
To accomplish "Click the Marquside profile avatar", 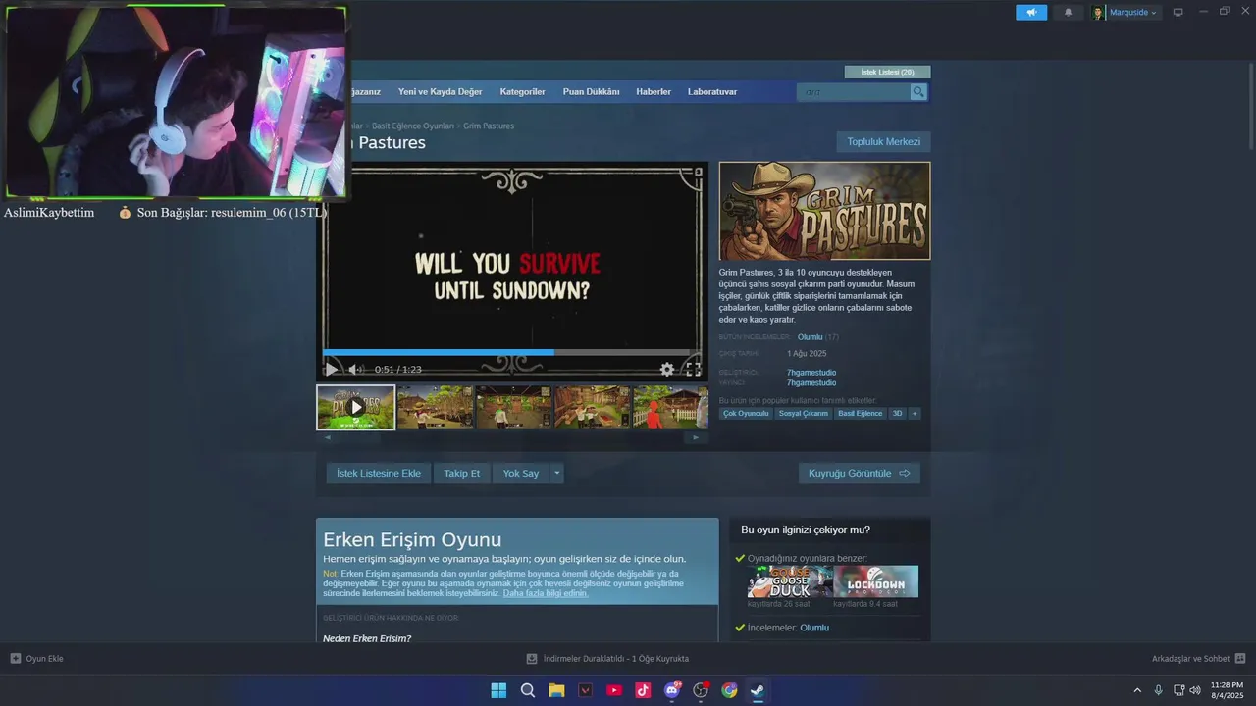I will [1098, 13].
